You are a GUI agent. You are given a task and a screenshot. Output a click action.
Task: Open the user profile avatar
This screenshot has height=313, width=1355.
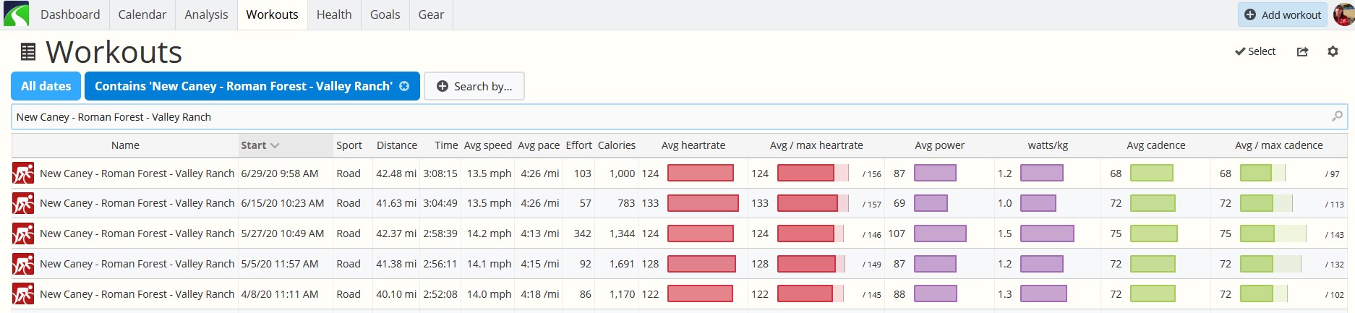point(1343,14)
